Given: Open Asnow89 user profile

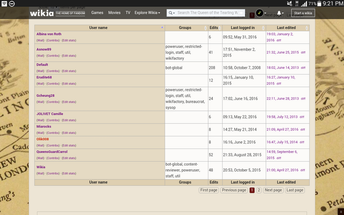Looking at the screenshot, I should pyautogui.click(x=44, y=49).
